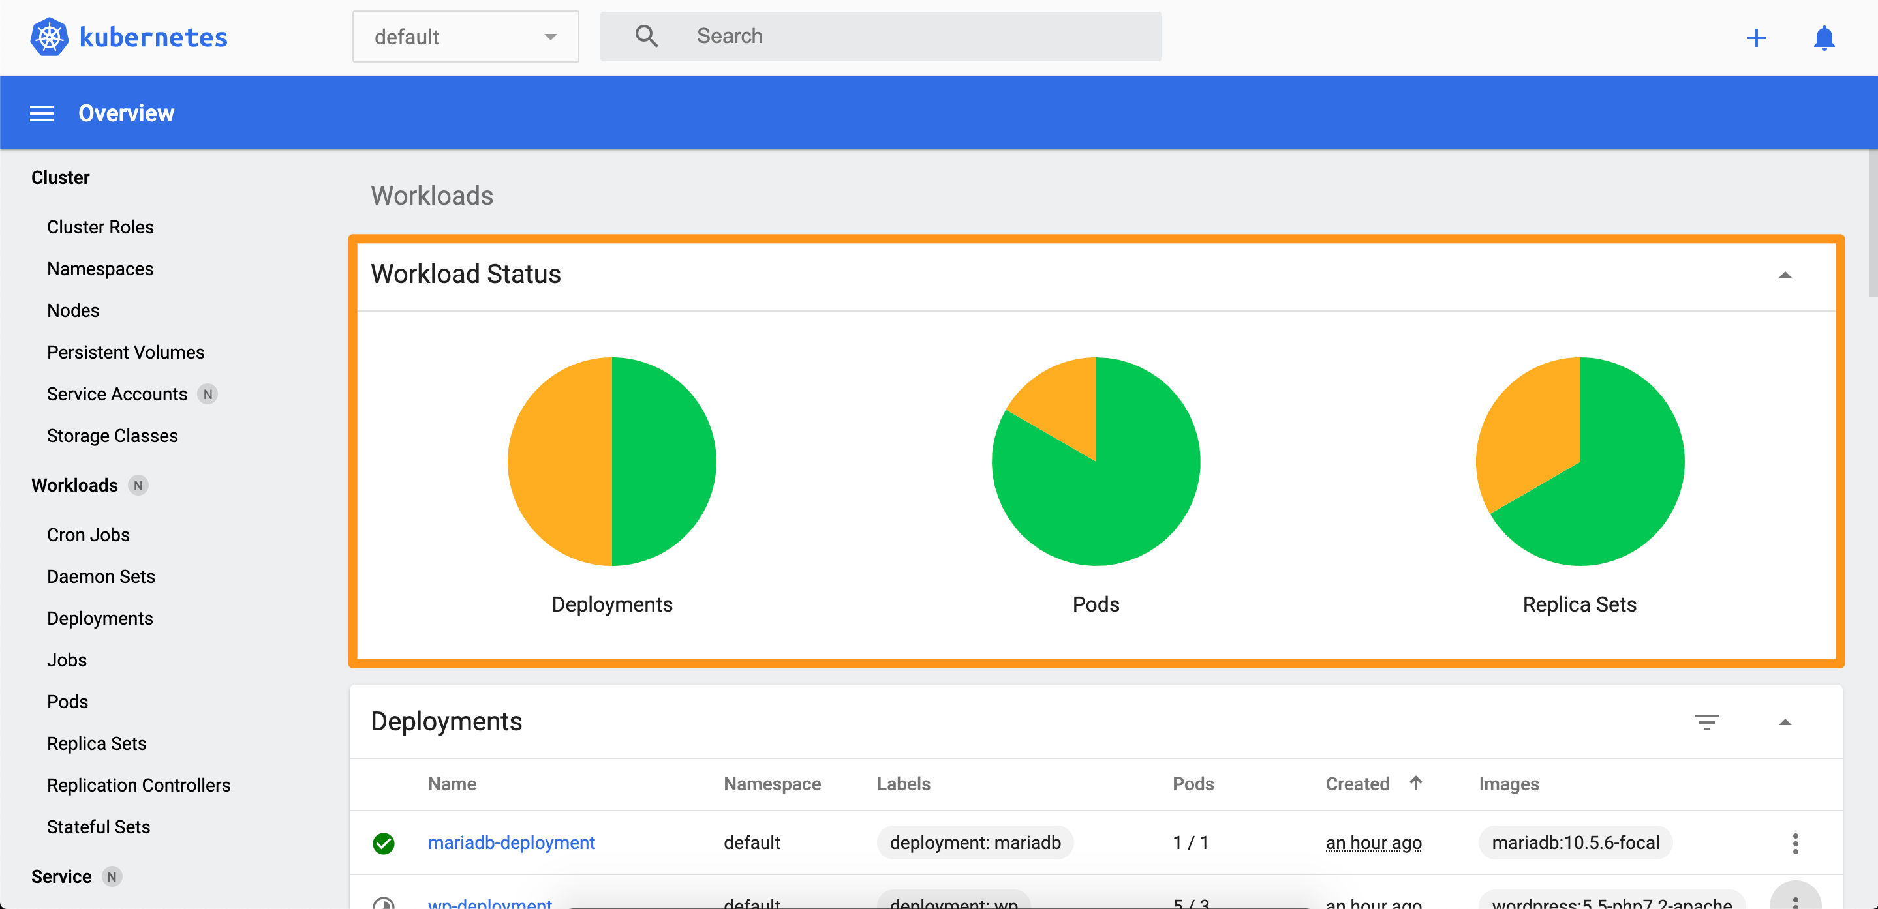1878x909 pixels.
Task: Click the Kubernetes logo icon
Action: point(50,37)
